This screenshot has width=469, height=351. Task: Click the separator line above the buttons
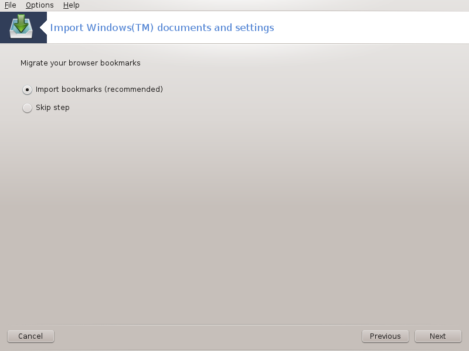[x=235, y=325]
